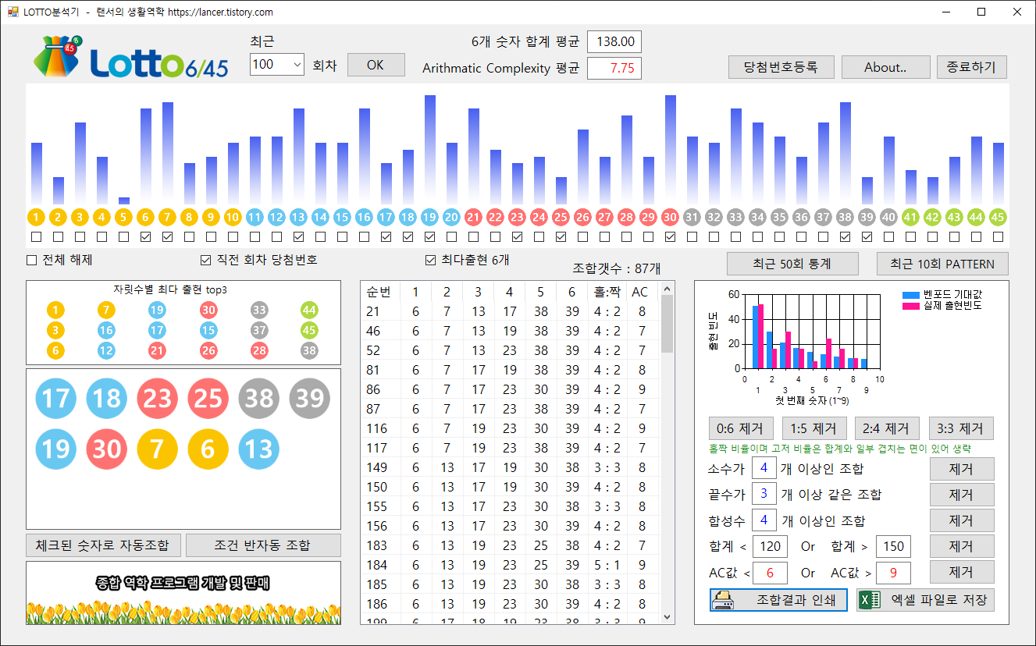Focus the 끝수가 count input field
The image size is (1036, 646).
click(x=764, y=495)
